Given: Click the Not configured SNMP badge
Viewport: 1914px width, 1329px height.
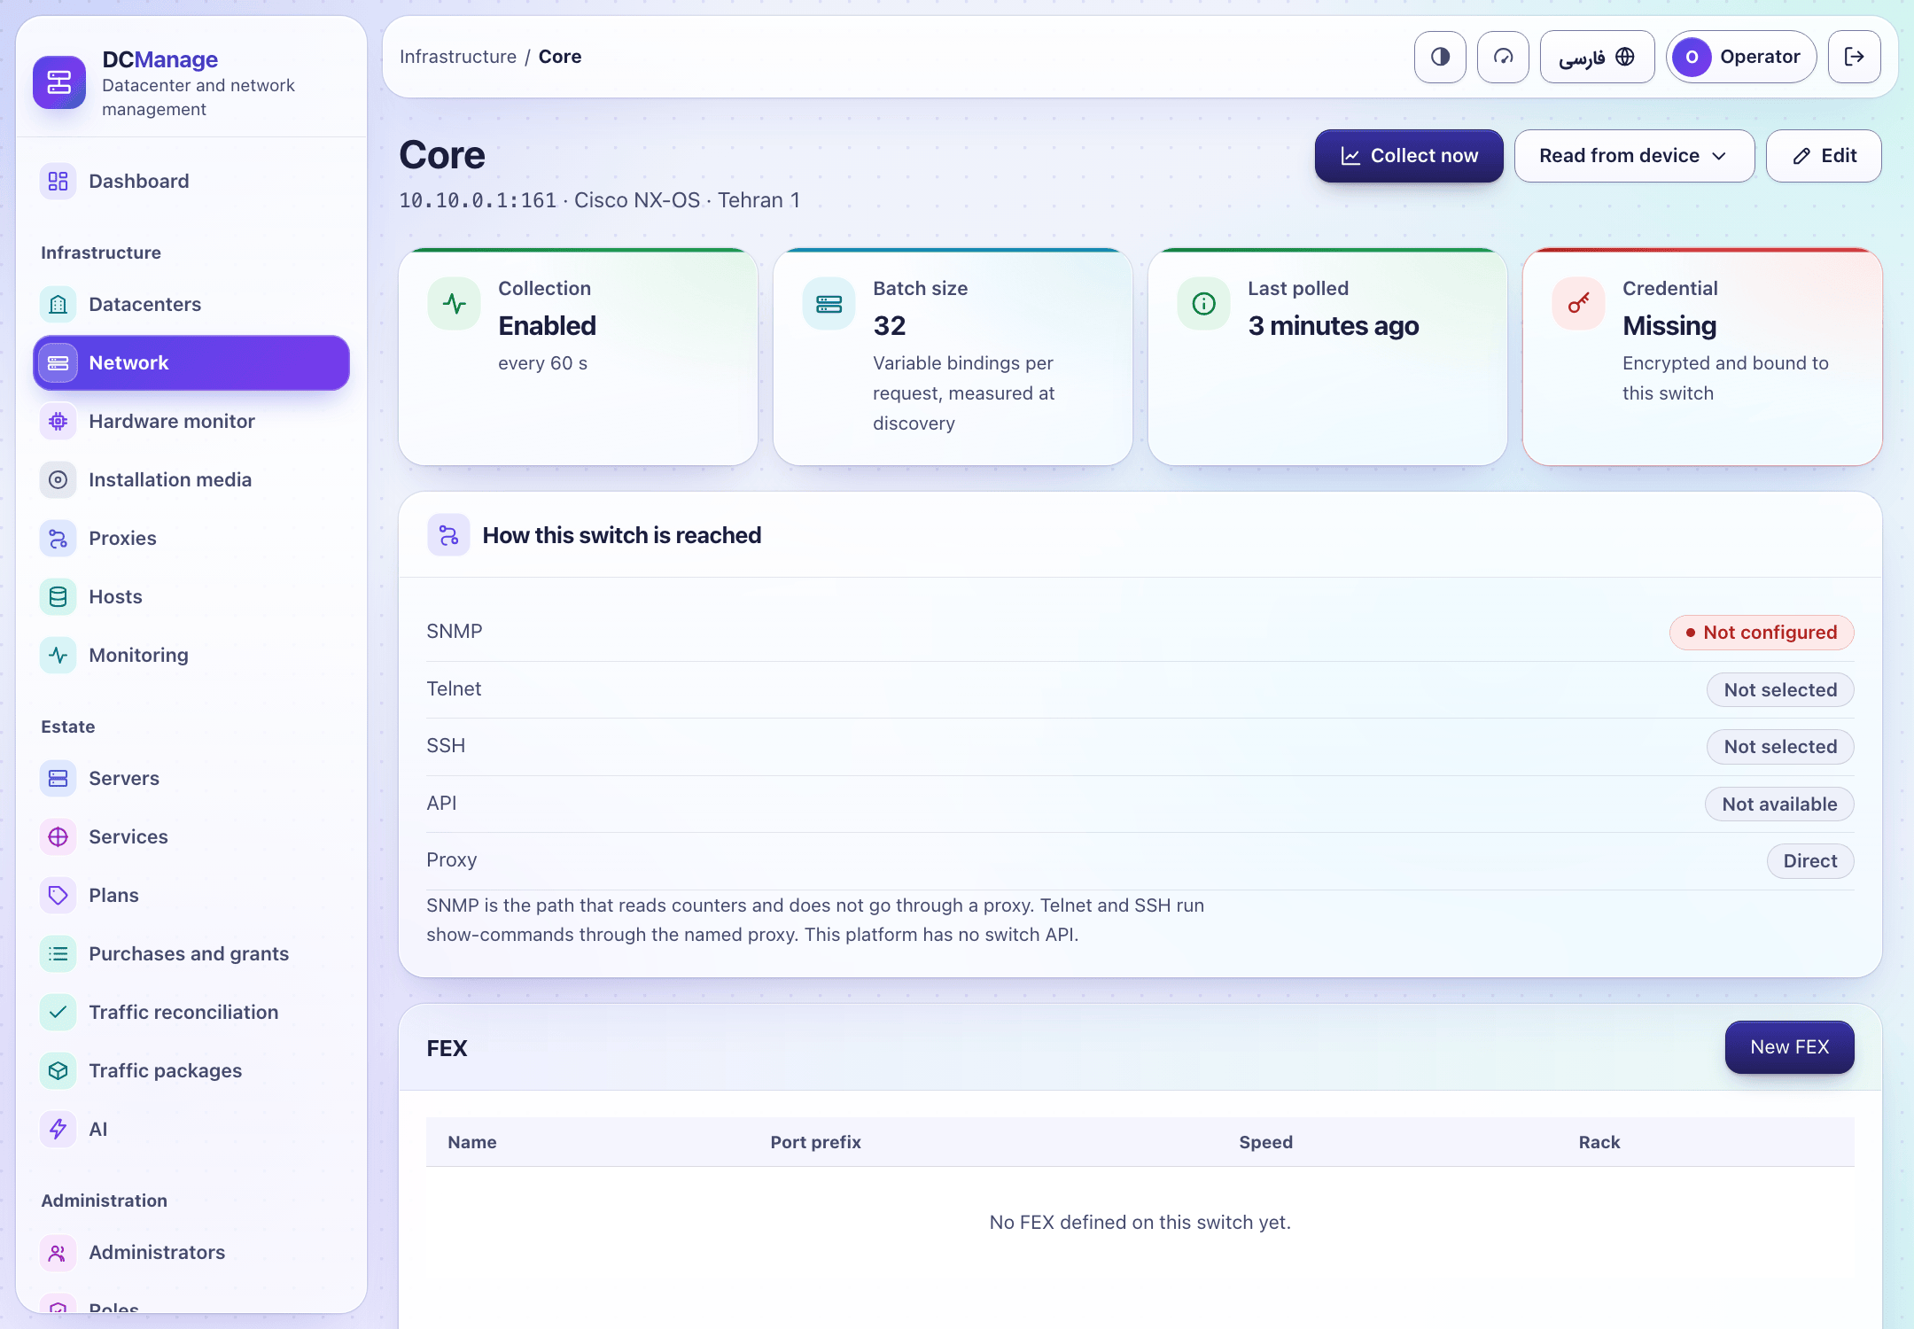Looking at the screenshot, I should 1762,633.
